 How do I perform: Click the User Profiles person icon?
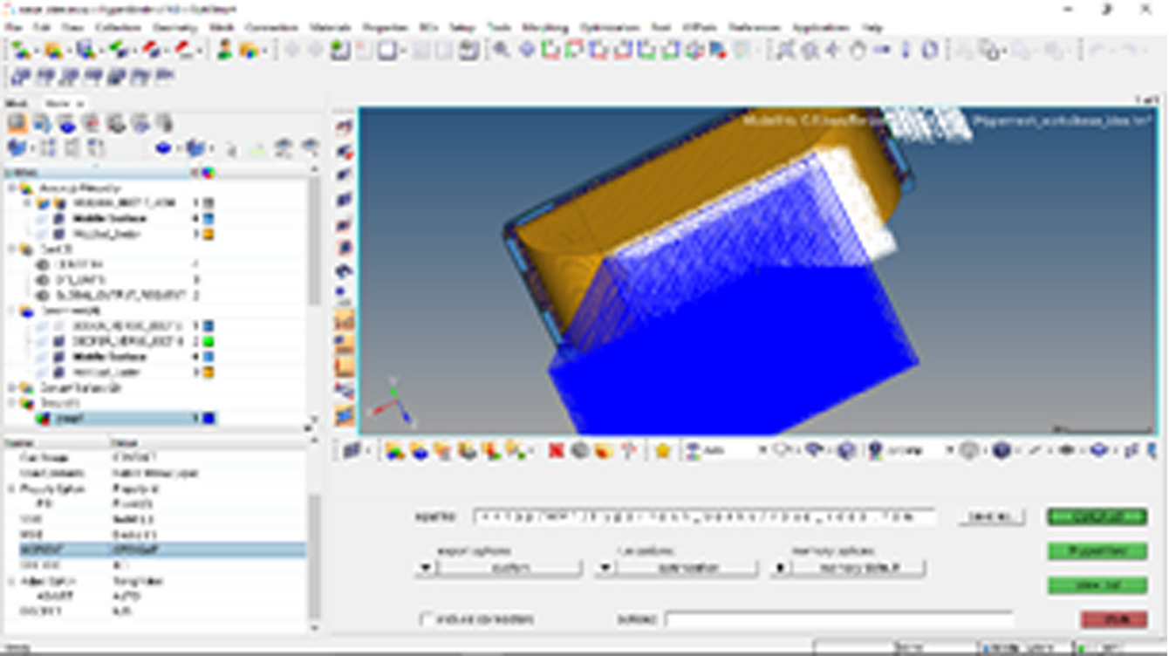pos(224,51)
